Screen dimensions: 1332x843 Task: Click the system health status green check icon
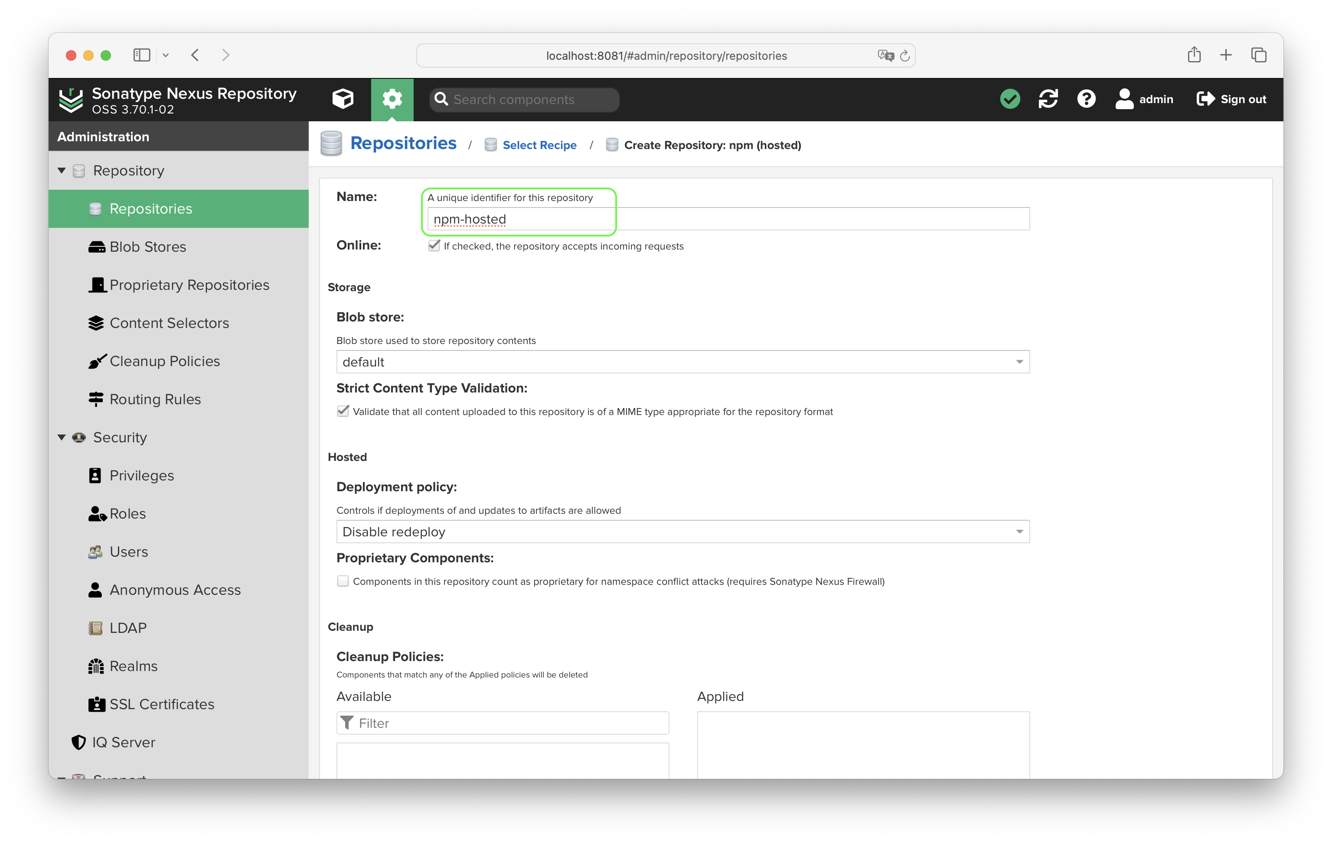pos(1012,99)
